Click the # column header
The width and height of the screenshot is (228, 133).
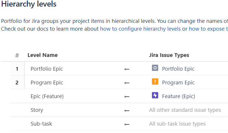click(17, 55)
